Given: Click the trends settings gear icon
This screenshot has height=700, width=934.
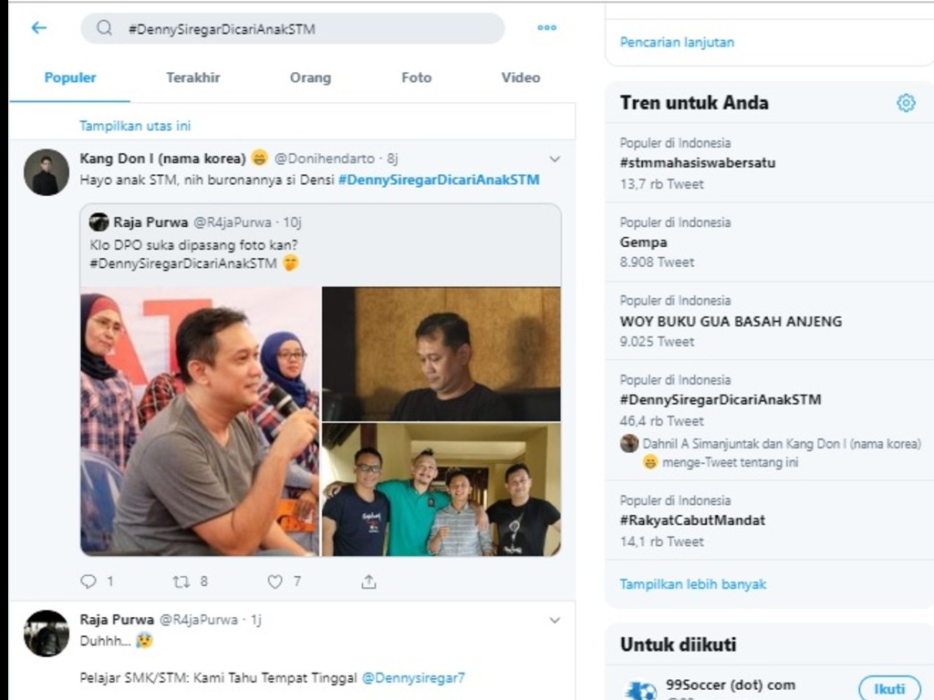Looking at the screenshot, I should 905,103.
